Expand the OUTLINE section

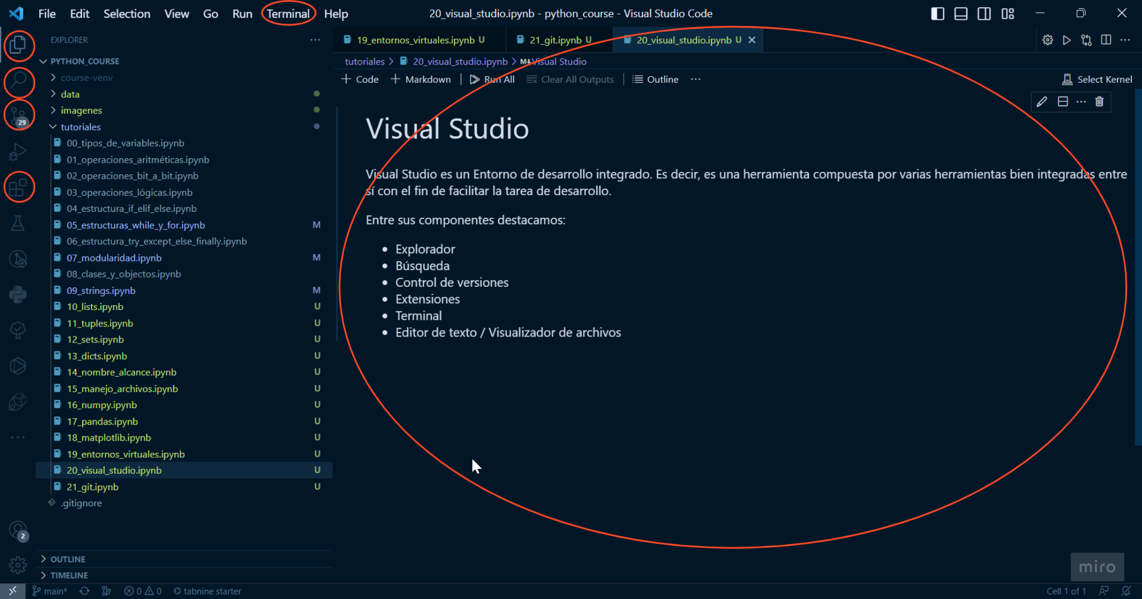(x=67, y=559)
